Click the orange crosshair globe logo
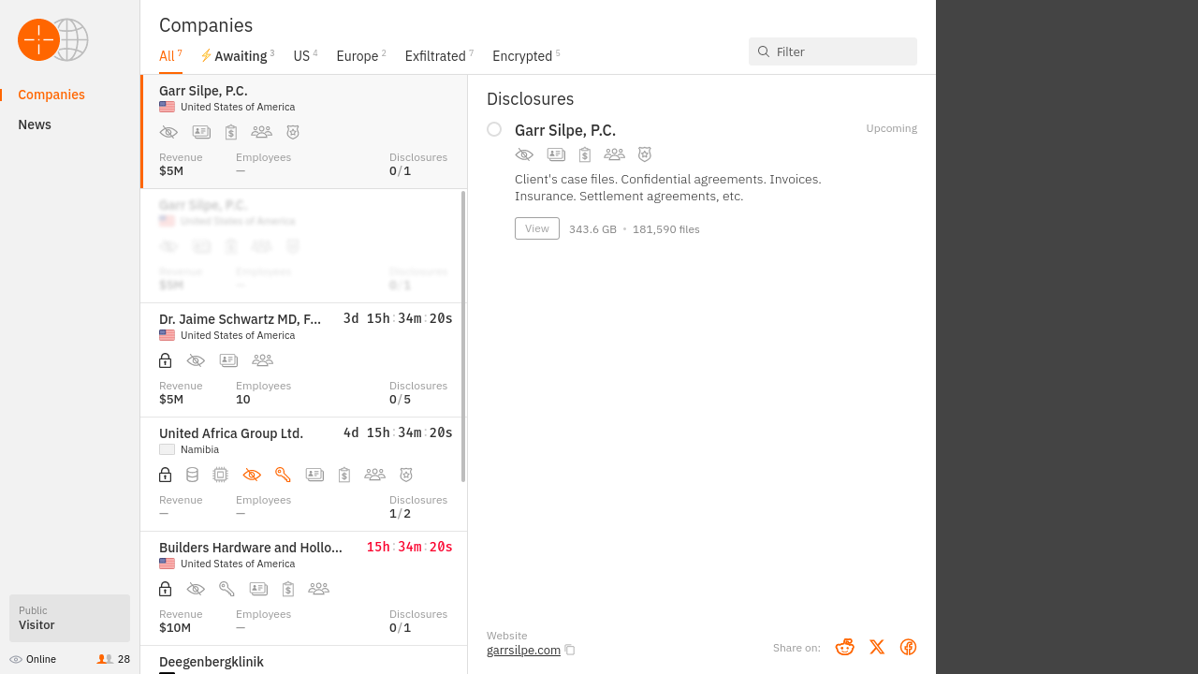This screenshot has height=674, width=1198. point(39,39)
